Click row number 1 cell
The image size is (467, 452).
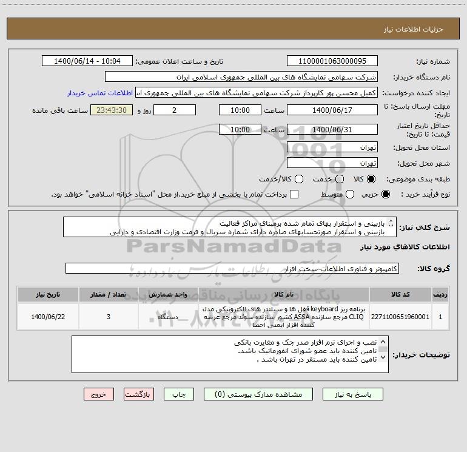pyautogui.click(x=440, y=317)
